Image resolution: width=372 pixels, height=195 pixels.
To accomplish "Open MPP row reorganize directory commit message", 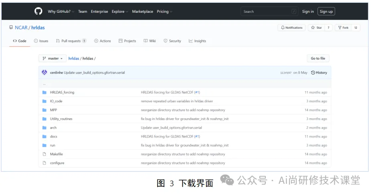I will (183, 110).
